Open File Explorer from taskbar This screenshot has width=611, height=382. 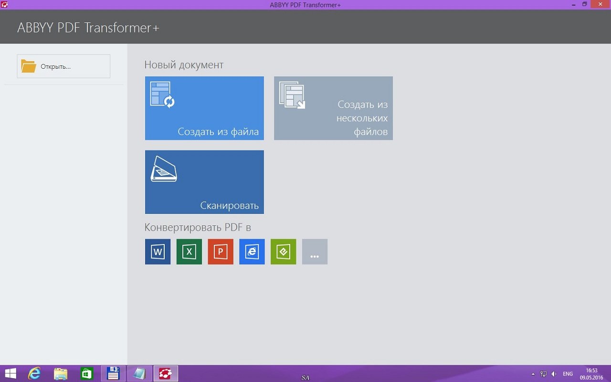point(61,373)
